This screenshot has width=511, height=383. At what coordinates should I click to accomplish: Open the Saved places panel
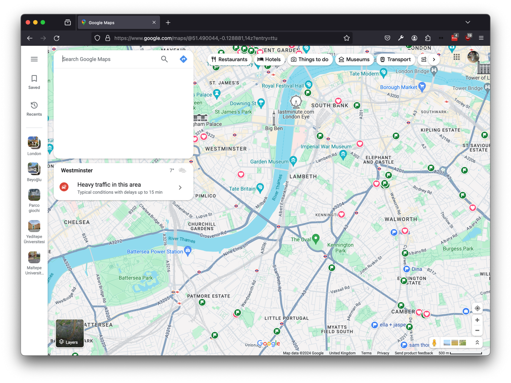pyautogui.click(x=34, y=82)
